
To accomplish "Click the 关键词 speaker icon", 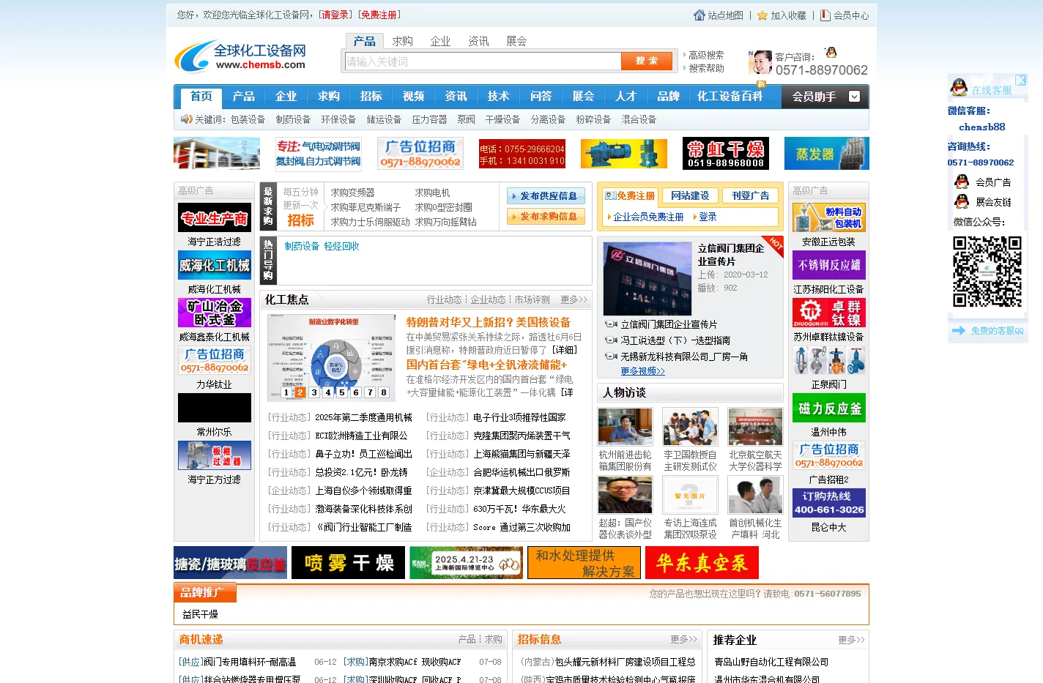I will pyautogui.click(x=186, y=119).
